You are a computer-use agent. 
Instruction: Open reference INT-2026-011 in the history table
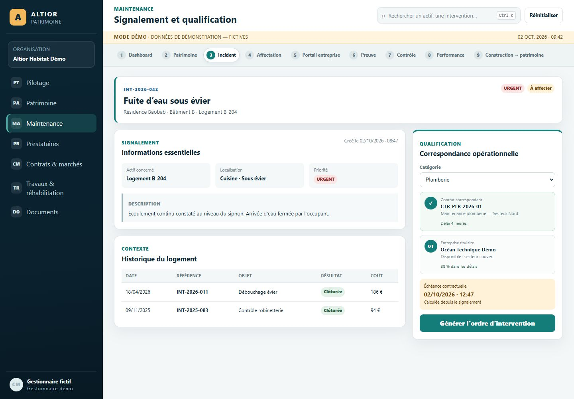(x=192, y=292)
